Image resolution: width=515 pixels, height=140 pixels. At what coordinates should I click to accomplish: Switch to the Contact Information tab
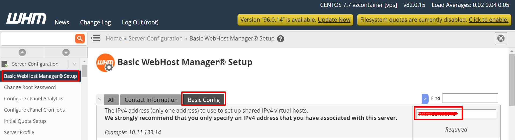tap(151, 100)
